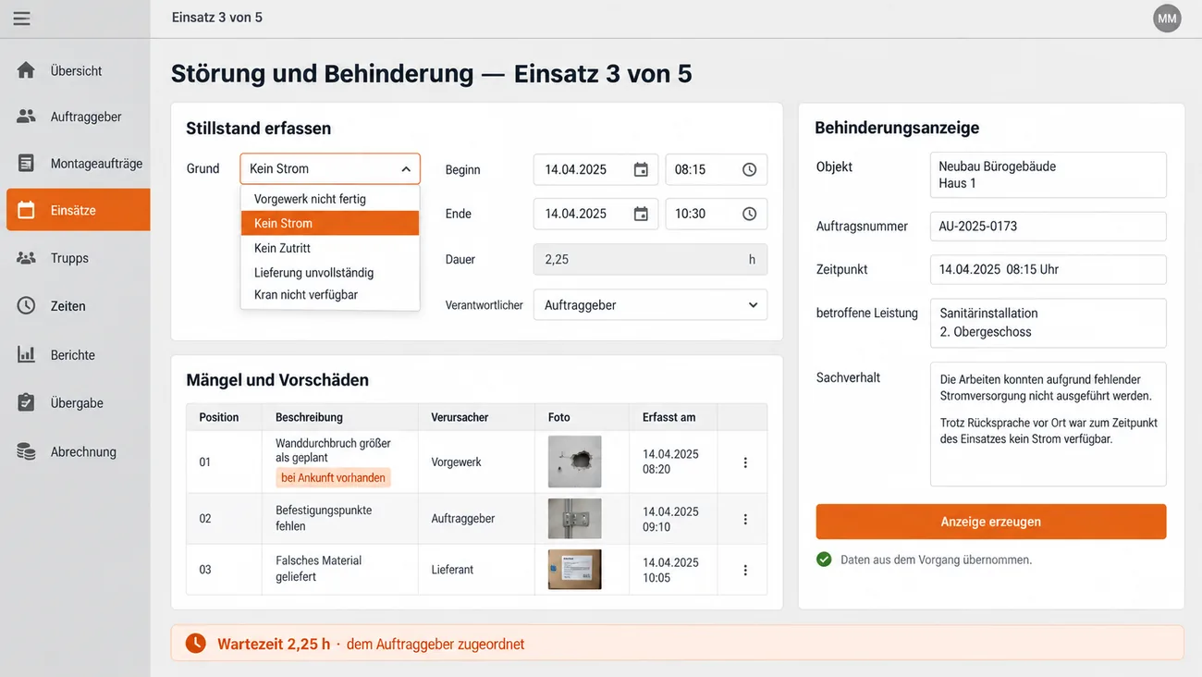Viewport: 1202px width, 677px height.
Task: Go to Auftraggeber in the sidebar
Action: point(78,117)
